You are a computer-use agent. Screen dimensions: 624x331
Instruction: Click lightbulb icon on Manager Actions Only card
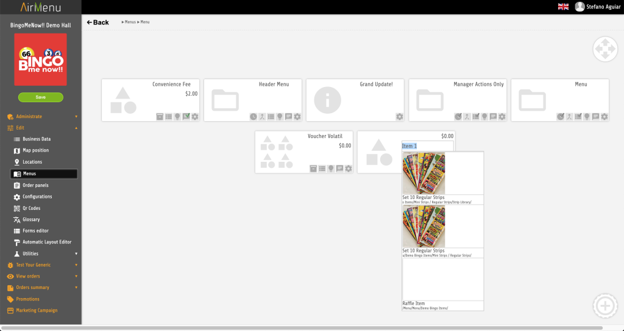coord(484,117)
